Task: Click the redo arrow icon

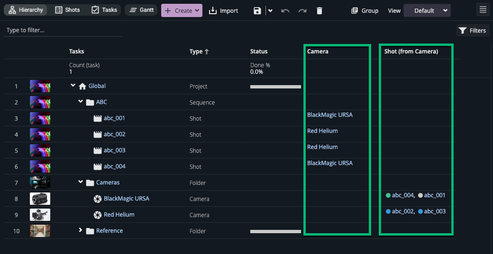Action: [302, 10]
